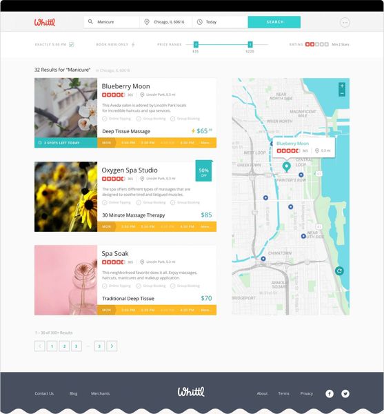Click the right price range slider handle

[x=250, y=44]
